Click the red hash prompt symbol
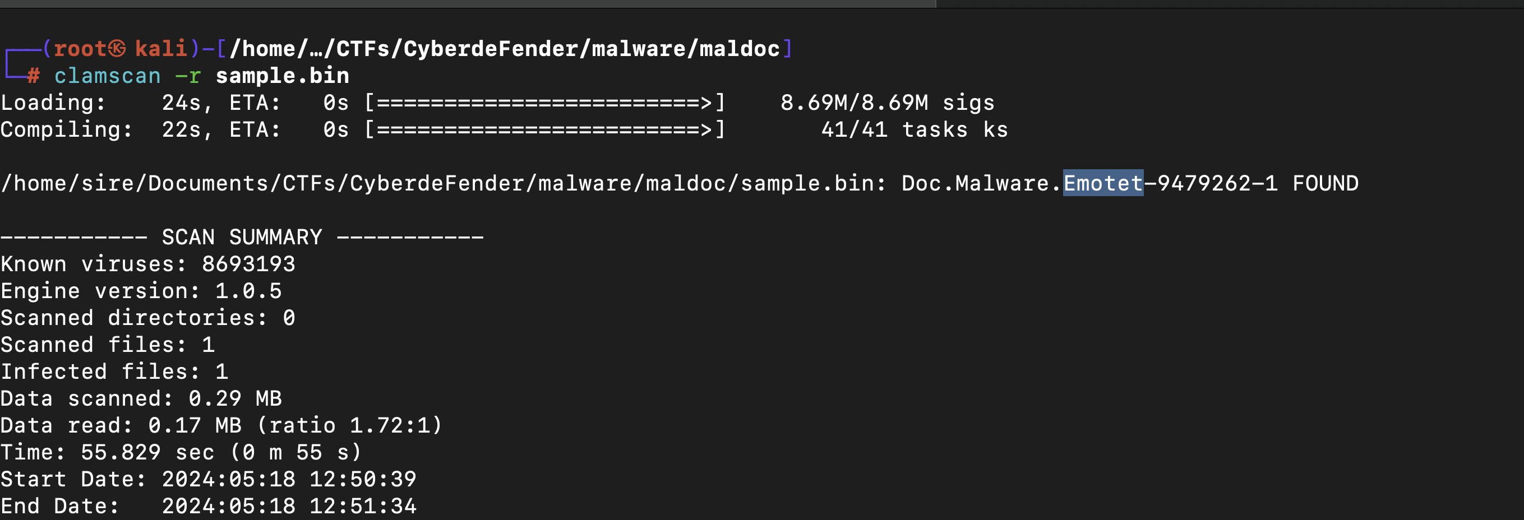 pos(34,76)
